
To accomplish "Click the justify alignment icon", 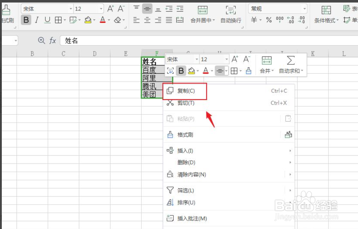I will tap(169, 20).
